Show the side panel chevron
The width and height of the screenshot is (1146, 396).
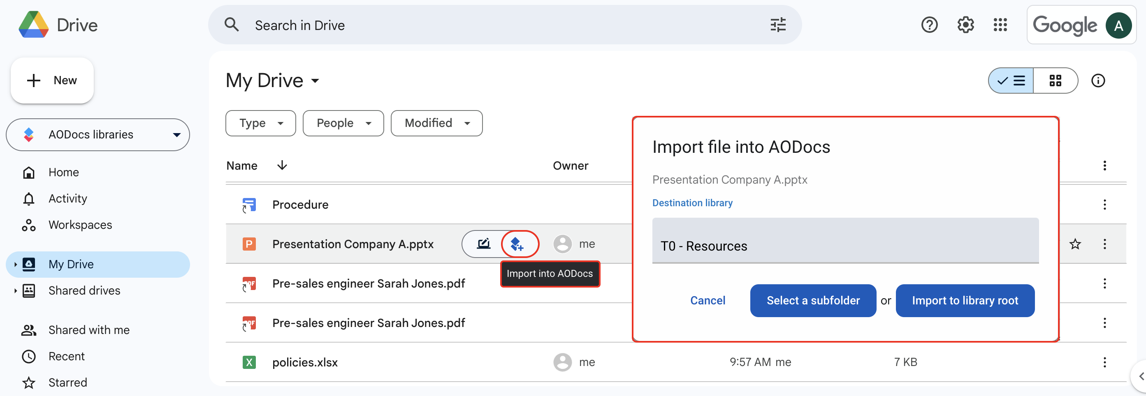(x=1141, y=376)
